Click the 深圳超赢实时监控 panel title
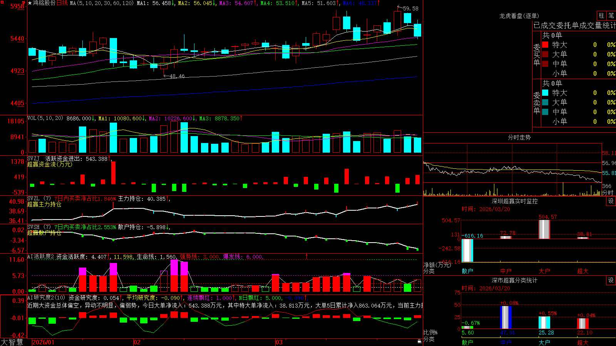This screenshot has width=616, height=346. click(x=515, y=201)
